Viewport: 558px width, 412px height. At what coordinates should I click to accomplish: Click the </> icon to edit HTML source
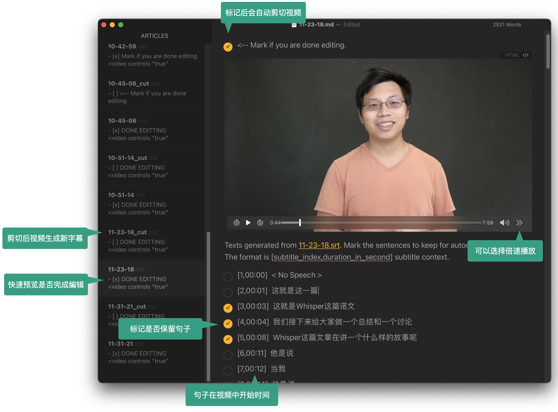pos(525,55)
